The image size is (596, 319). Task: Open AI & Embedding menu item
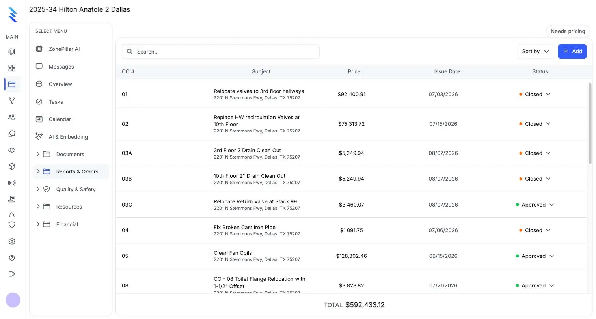(71, 137)
